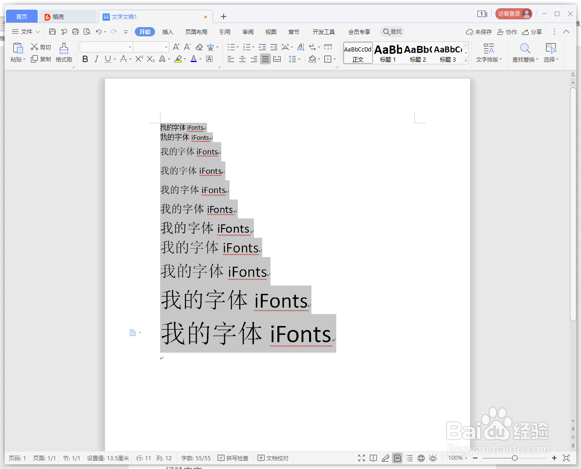Viewport: 581px width, 469px height.
Task: Open Find and Replace (查找替换) tool
Action: coord(525,53)
